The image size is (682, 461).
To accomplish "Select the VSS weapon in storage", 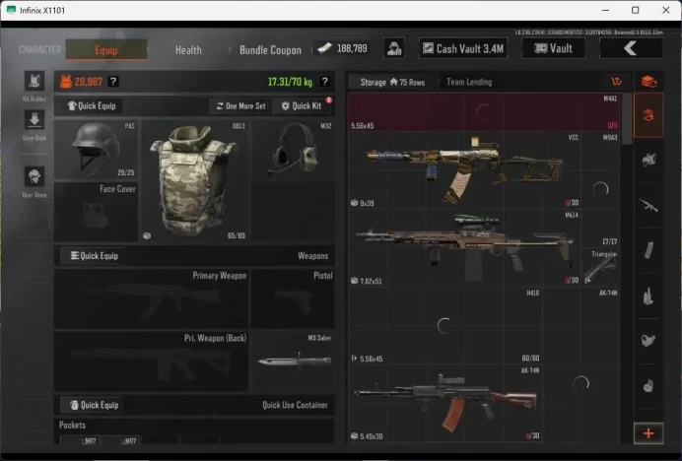I will pyautogui.click(x=464, y=170).
